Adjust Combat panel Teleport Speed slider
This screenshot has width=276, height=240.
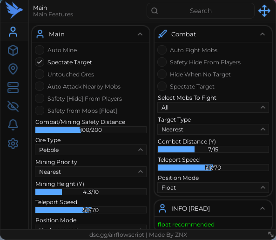[213, 167]
